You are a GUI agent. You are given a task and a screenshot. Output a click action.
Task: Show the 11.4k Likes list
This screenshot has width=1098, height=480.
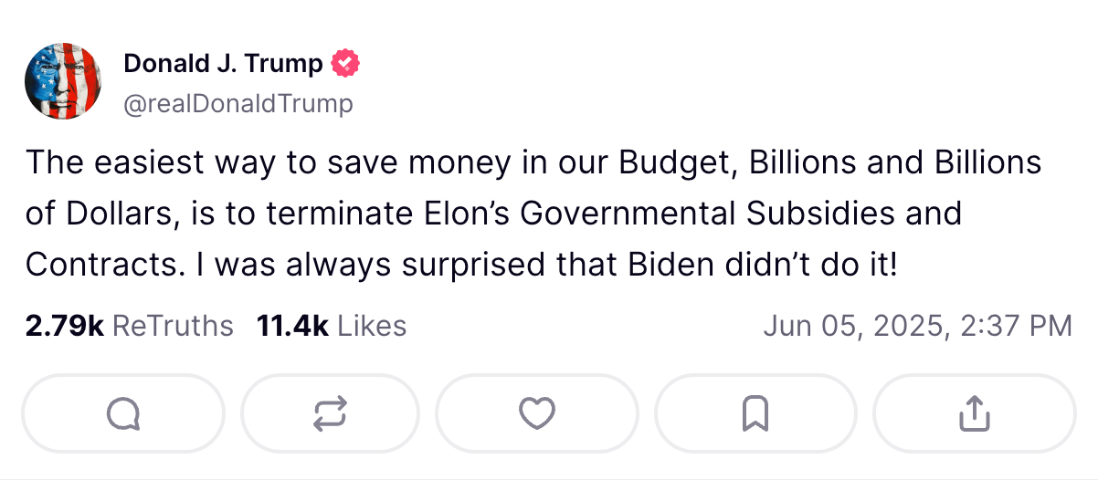332,326
